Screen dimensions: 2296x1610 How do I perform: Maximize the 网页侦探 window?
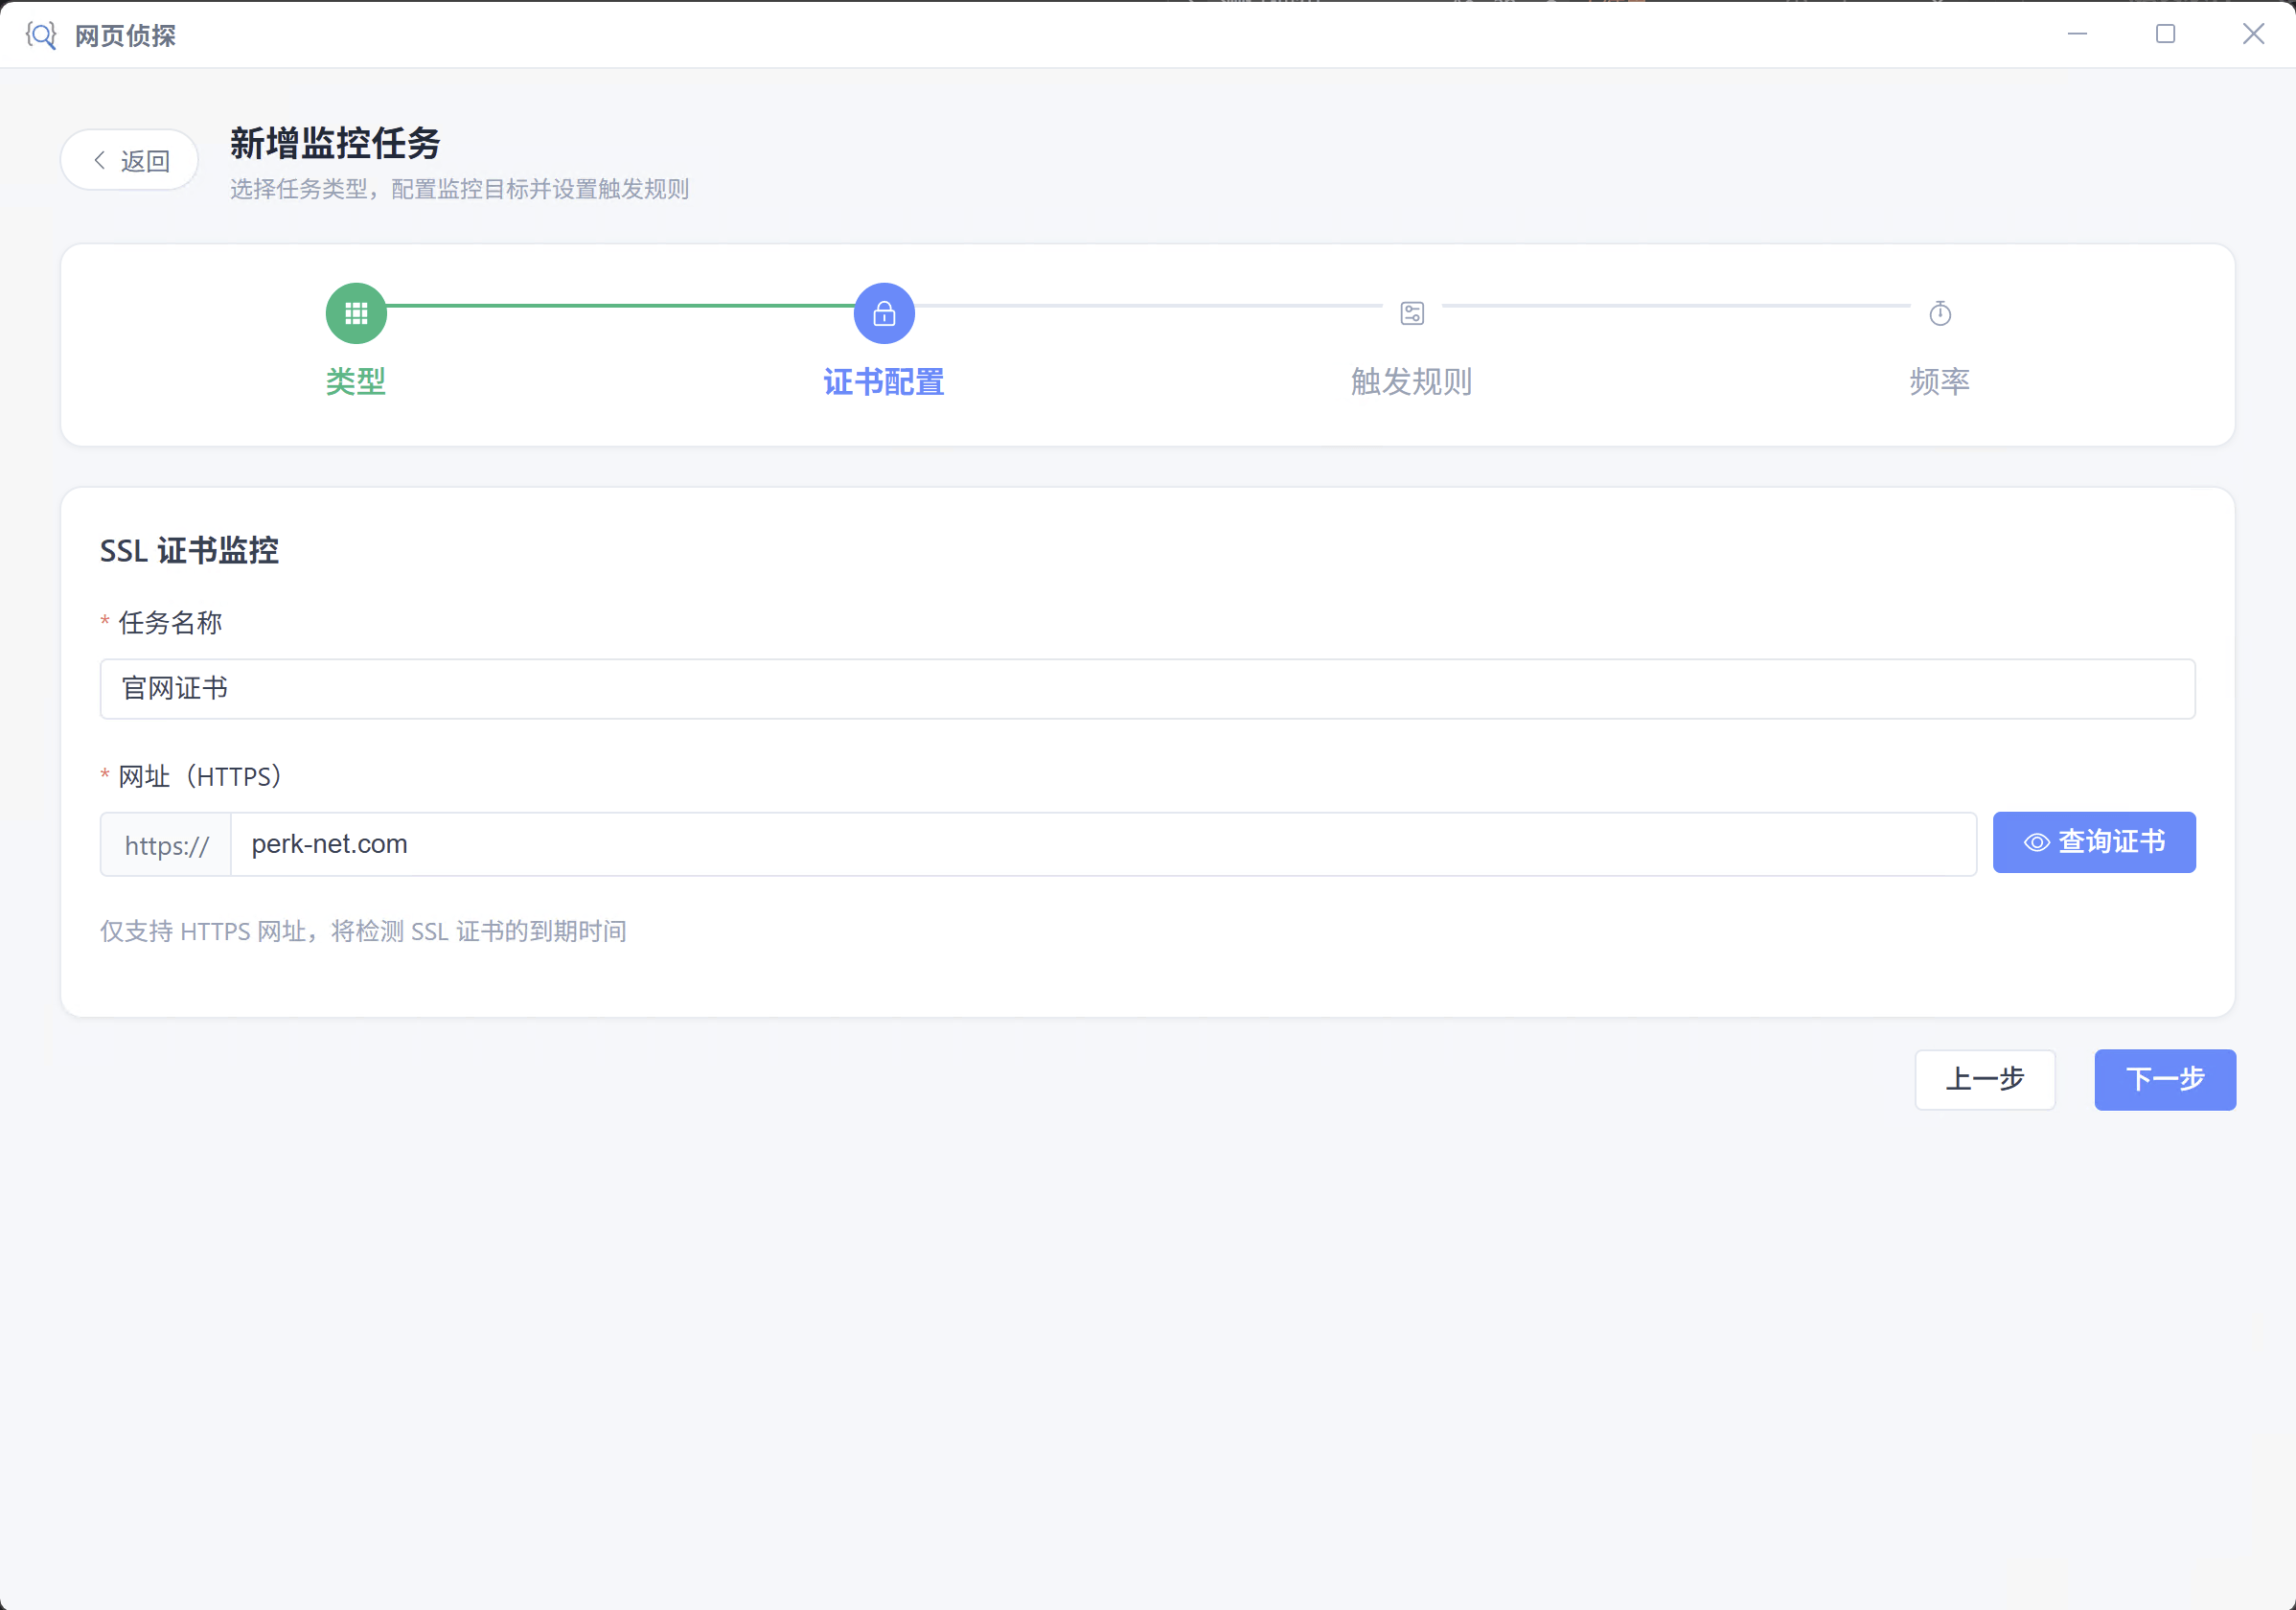click(x=2165, y=34)
